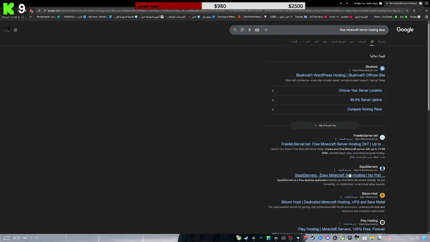The image size is (430, 242).
Task: Open File Explorer from the taskbar
Action: (372, 238)
